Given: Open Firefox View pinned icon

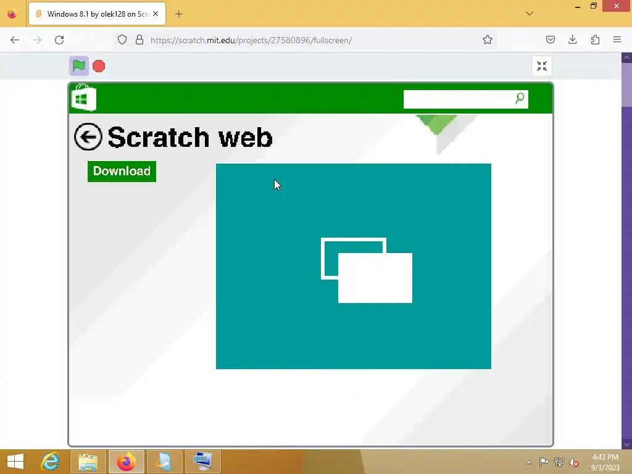Looking at the screenshot, I should (12, 14).
